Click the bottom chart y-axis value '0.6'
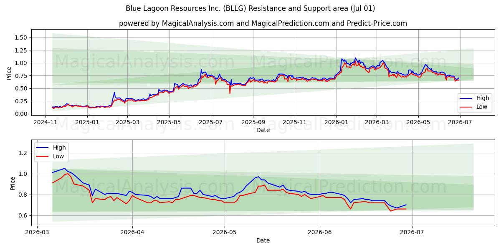The width and height of the screenshot is (501, 250). (x=24, y=215)
